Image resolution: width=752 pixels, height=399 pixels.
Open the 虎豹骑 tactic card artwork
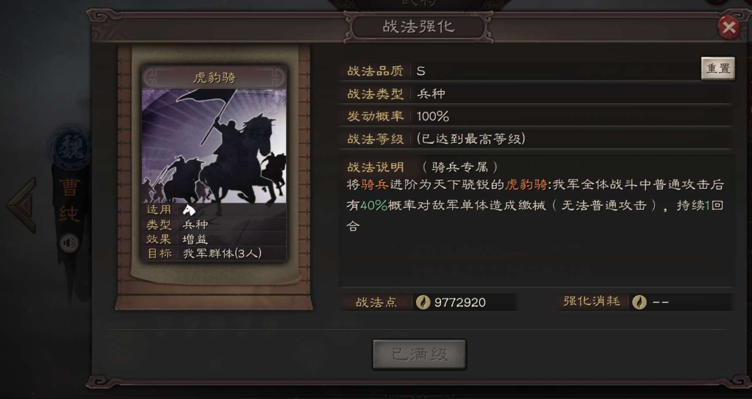214,146
